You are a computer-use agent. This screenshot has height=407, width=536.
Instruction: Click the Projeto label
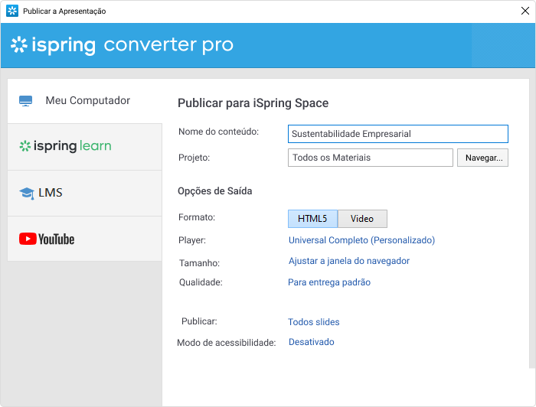pos(194,158)
